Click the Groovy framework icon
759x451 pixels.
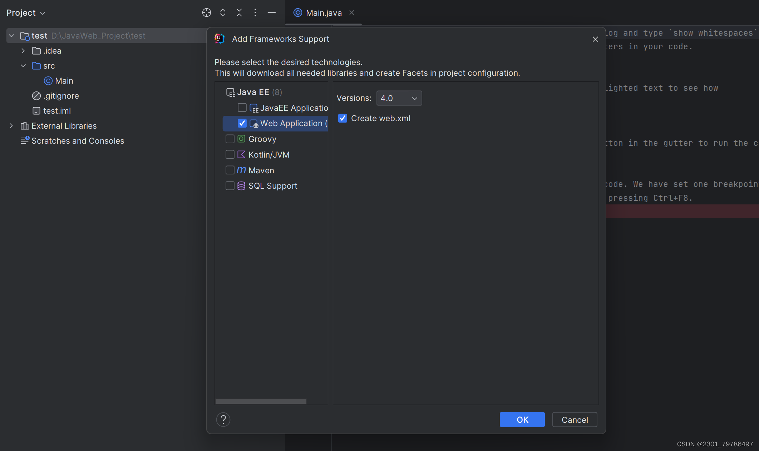pos(241,139)
